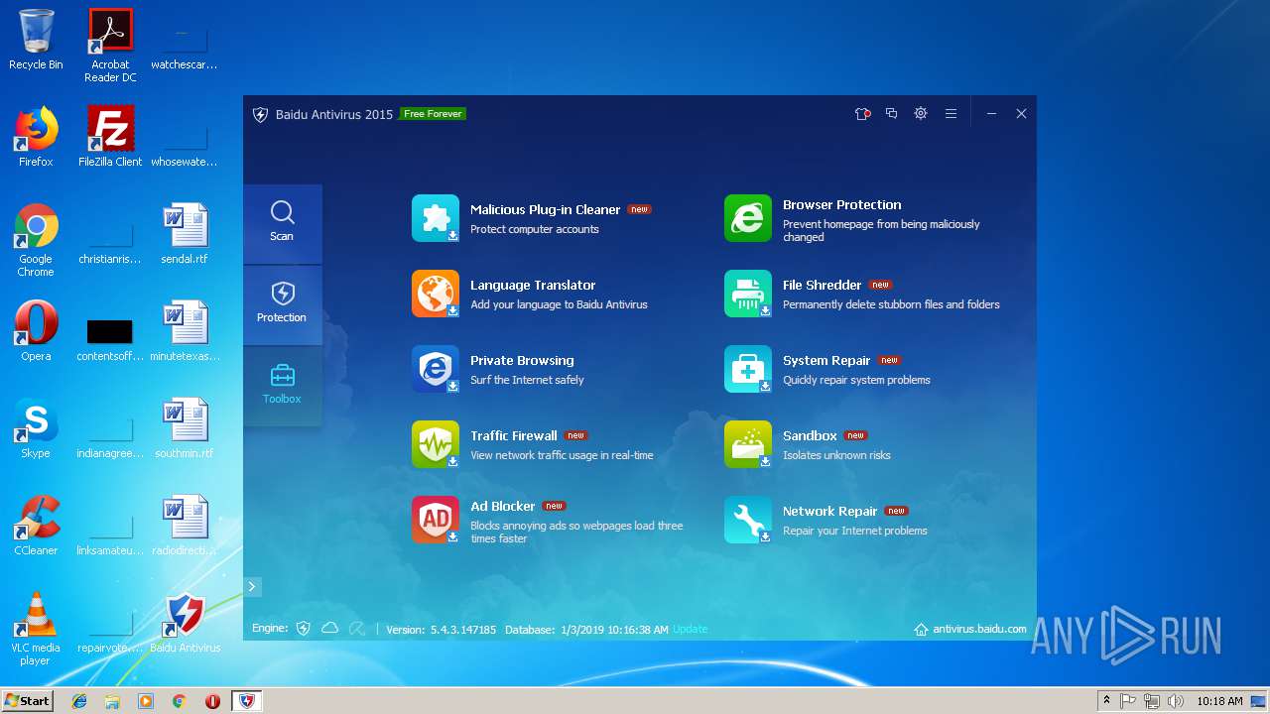Select the FileZilla Client desktop shortcut
Image resolution: width=1270 pixels, height=714 pixels.
click(x=110, y=137)
